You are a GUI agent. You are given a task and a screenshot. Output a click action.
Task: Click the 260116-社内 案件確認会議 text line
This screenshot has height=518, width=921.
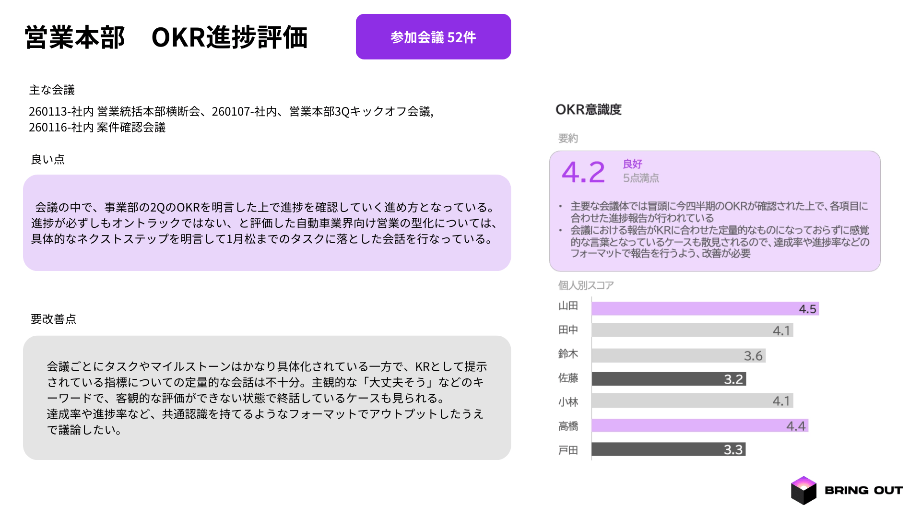97,128
